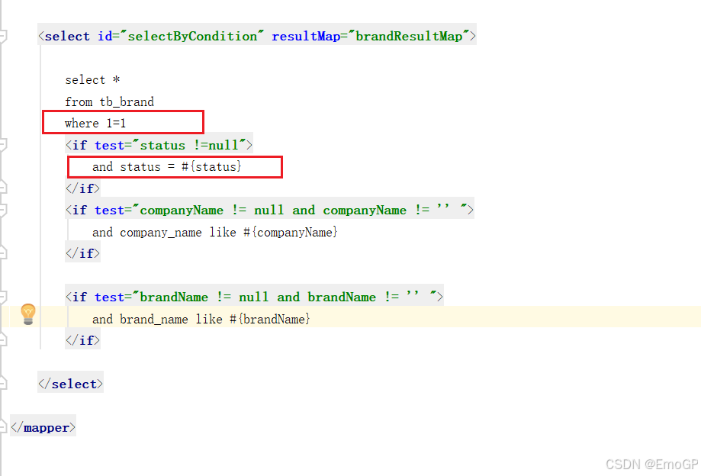Click the "company_name" column name
The width and height of the screenshot is (701, 476).
[x=160, y=233]
